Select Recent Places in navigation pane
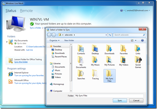Viewport: 157px width, 109px height. [x=59, y=57]
